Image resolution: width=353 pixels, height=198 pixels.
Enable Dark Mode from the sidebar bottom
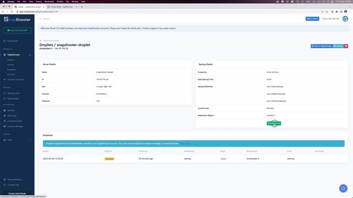point(17,194)
